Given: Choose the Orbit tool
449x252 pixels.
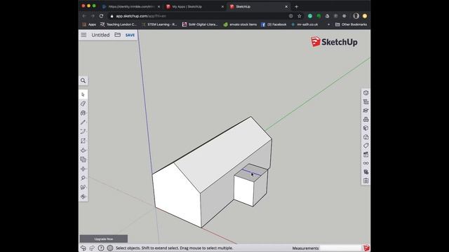Looking at the screenshot, I should point(83,197).
